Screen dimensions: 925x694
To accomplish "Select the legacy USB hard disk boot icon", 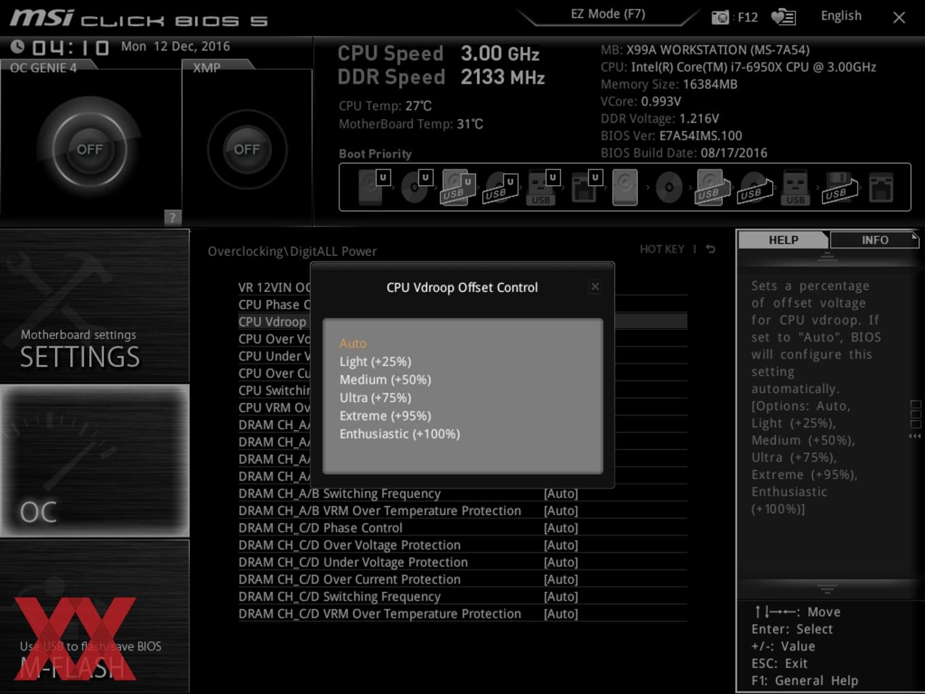I will [x=711, y=187].
